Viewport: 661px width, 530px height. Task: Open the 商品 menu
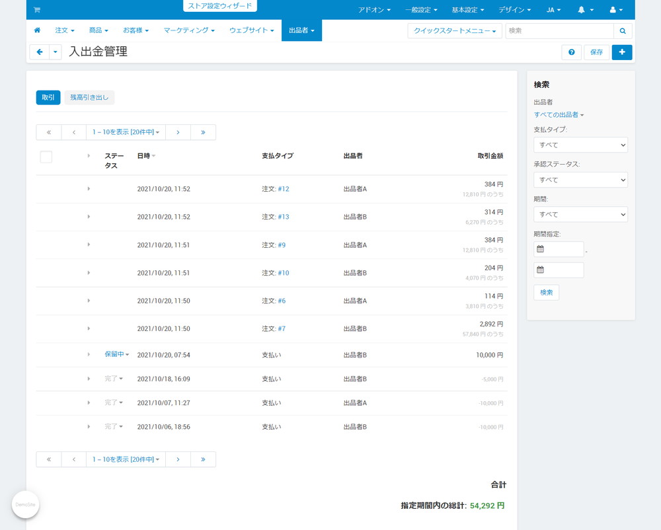pyautogui.click(x=98, y=30)
